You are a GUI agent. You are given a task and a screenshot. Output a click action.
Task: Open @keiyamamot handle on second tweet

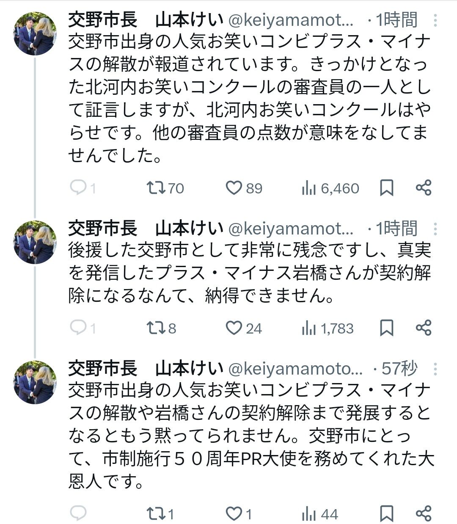(x=291, y=229)
